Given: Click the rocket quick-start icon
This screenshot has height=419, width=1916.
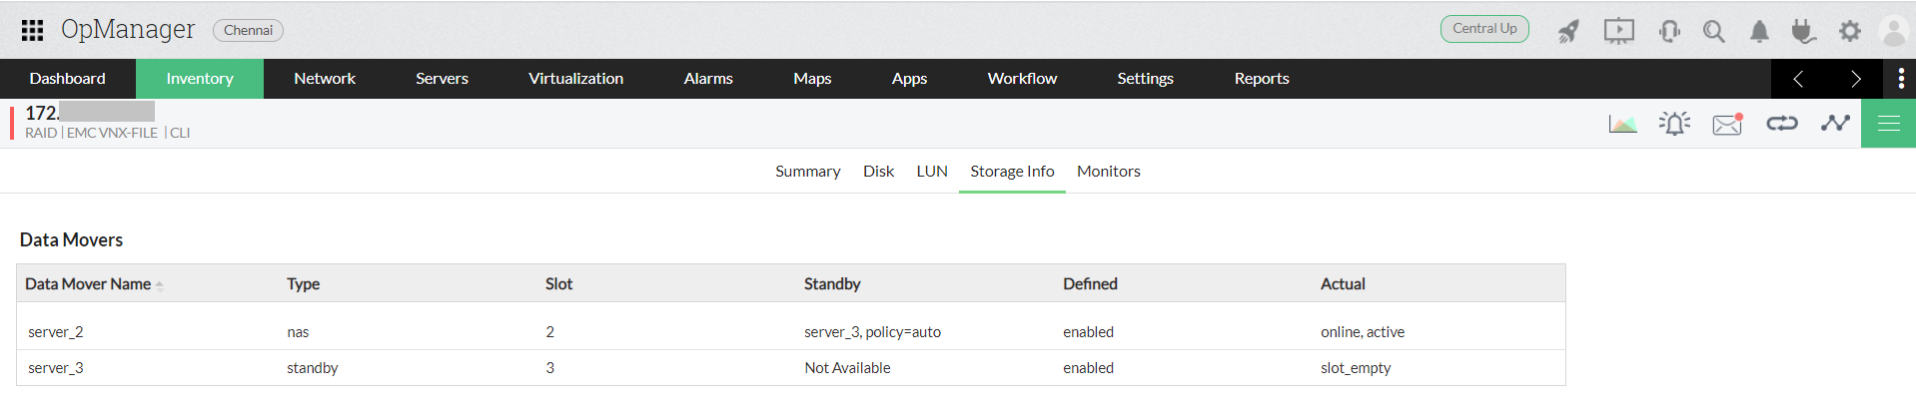Looking at the screenshot, I should (x=1568, y=31).
